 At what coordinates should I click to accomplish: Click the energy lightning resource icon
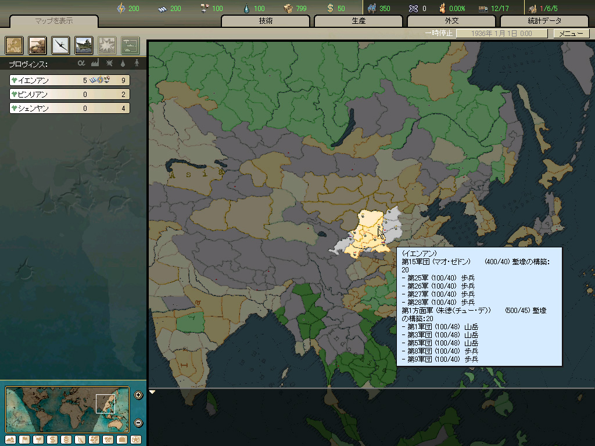point(121,8)
